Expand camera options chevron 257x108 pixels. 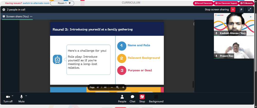coord(13,96)
